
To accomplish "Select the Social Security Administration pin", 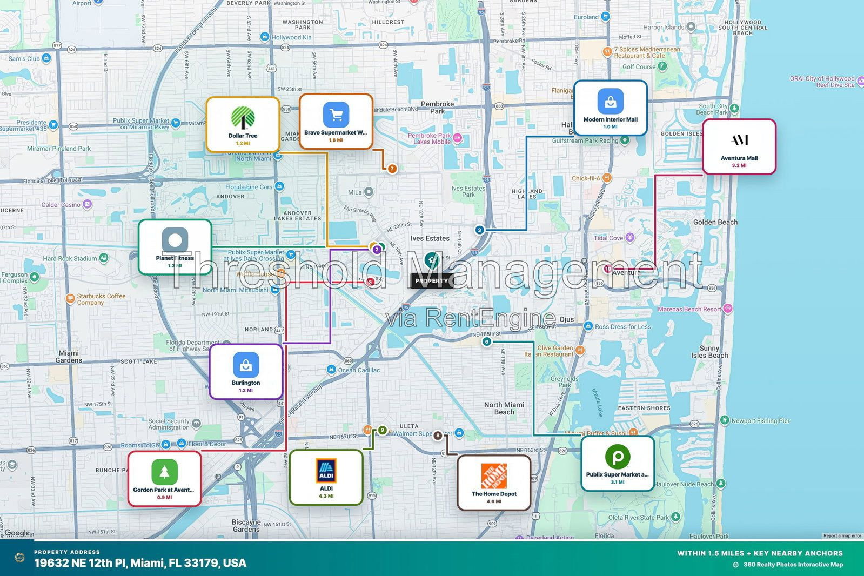I will (197, 424).
